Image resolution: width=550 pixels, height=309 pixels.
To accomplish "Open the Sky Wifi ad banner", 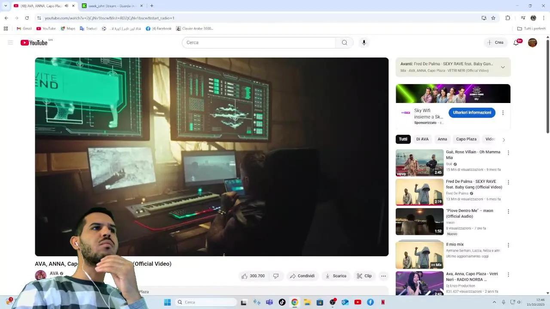I will pyautogui.click(x=453, y=94).
